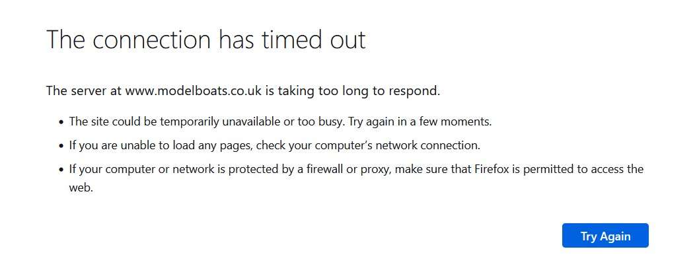Click the wrapped word 'web.' on the last line
The image size is (697, 278).
[x=81, y=188]
